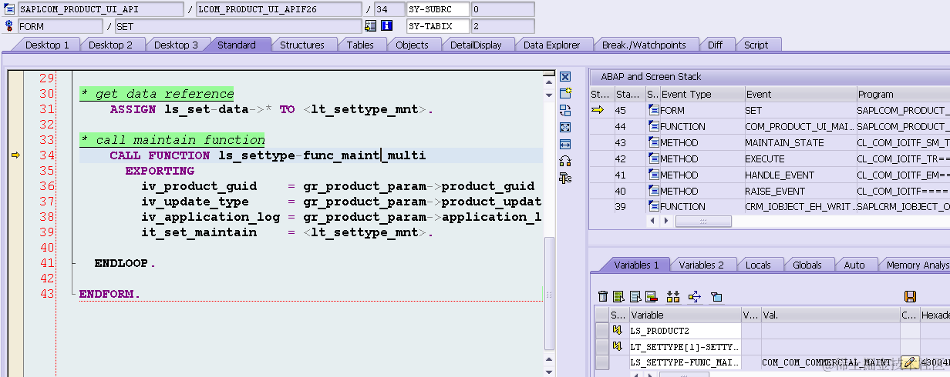
Task: Click the New Tool icon in side toolbar
Action: [x=564, y=93]
